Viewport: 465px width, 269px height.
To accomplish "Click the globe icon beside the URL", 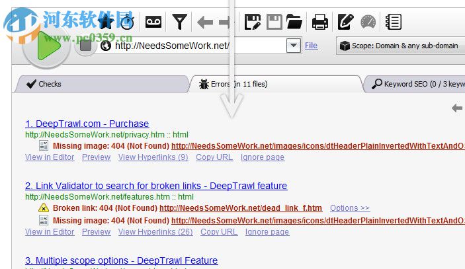I will [x=106, y=46].
